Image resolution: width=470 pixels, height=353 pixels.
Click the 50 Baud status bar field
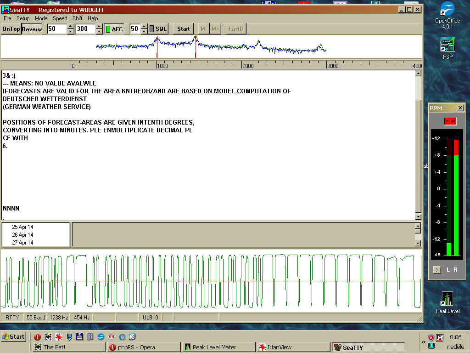(36, 317)
